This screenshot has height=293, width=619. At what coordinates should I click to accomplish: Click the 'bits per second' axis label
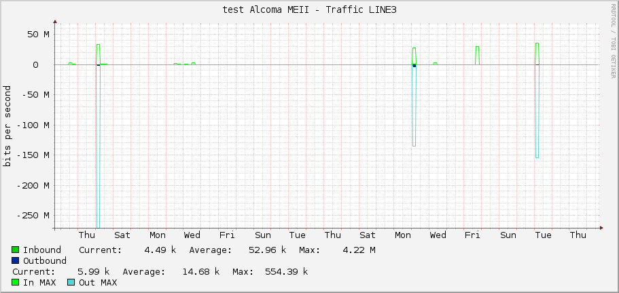(x=7, y=126)
